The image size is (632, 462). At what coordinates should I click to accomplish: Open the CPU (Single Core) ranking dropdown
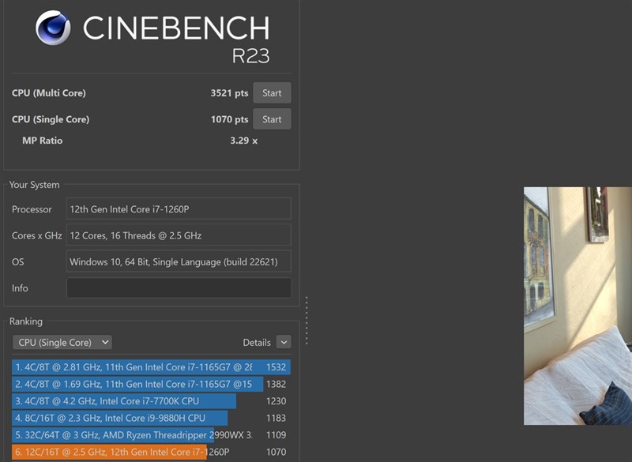click(62, 342)
